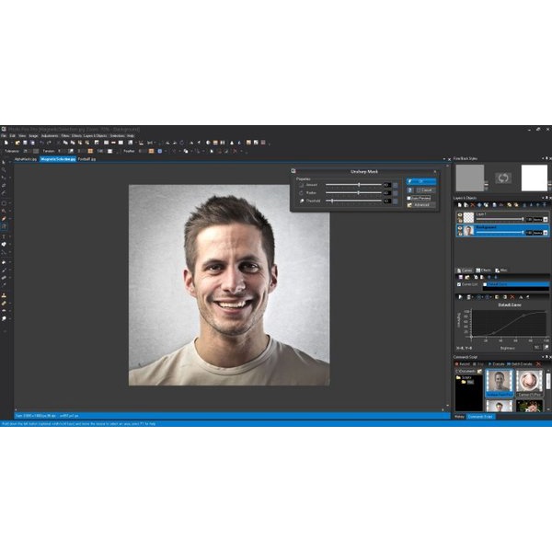
Task: Click OK in Unsharp Mask dialog
Action: [x=421, y=181]
